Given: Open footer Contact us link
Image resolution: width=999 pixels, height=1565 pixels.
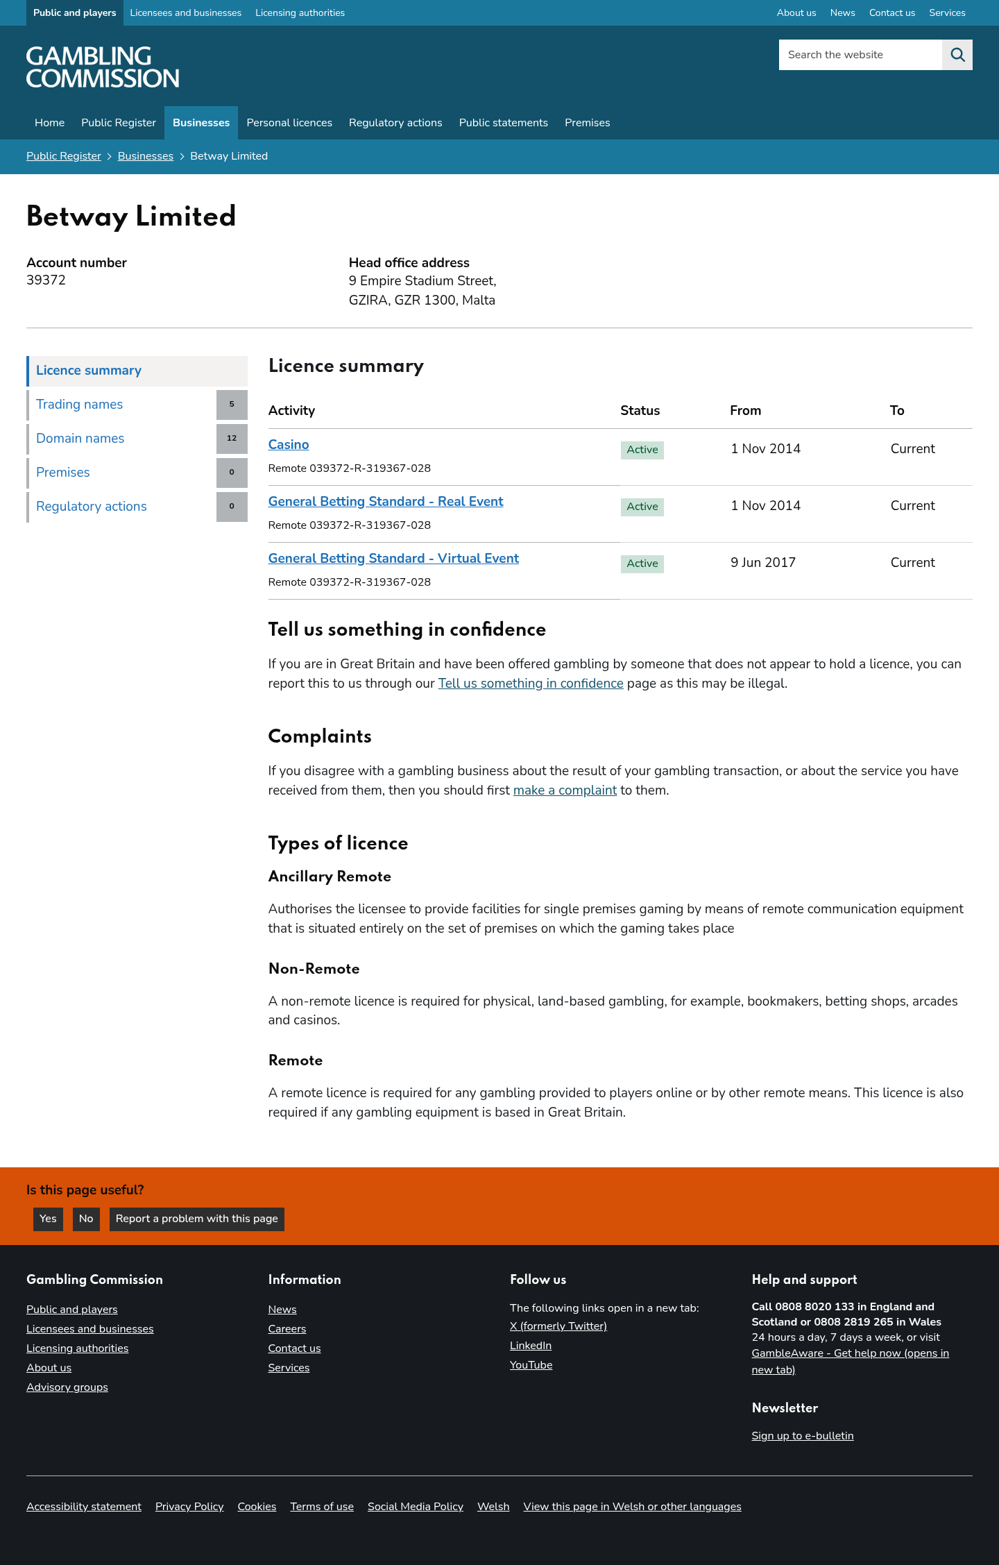Looking at the screenshot, I should (295, 1348).
